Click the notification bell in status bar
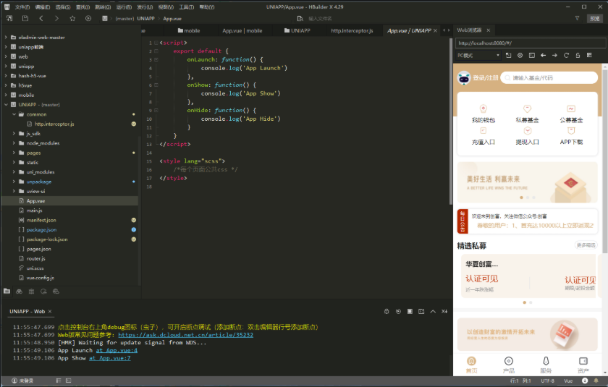The height and width of the screenshot is (387, 608). click(x=596, y=380)
